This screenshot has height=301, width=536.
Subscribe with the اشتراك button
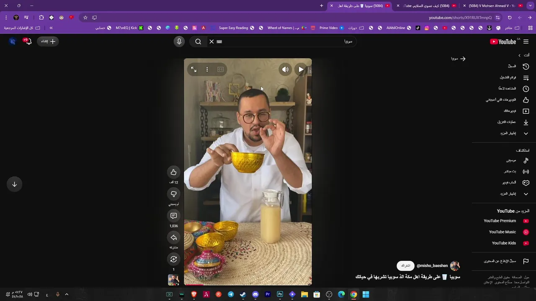tap(405, 265)
